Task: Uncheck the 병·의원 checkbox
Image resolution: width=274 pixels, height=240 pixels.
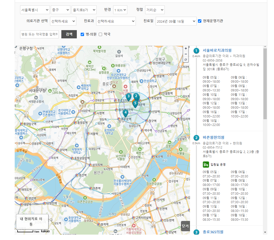Action: (82, 34)
